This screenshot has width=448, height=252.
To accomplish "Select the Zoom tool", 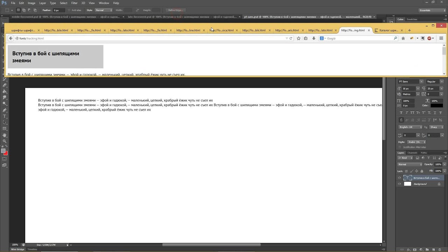I will click(x=5, y=141).
